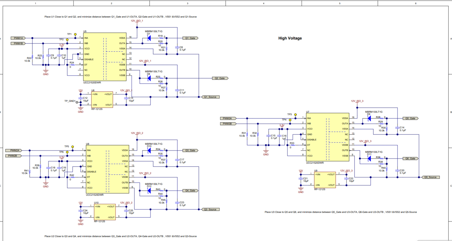
Task: Click diode D12 symbol near Q4_Gate
Action: tap(149, 191)
